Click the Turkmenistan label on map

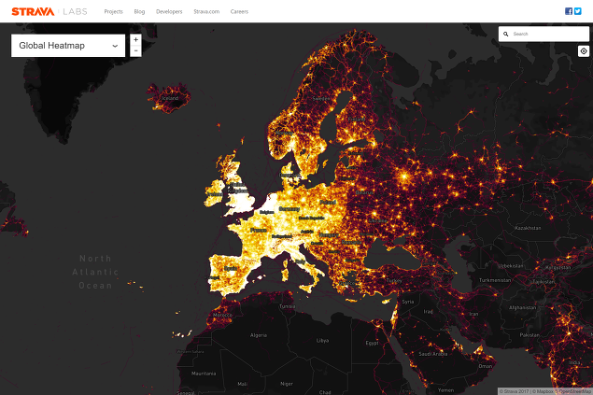pyautogui.click(x=495, y=280)
